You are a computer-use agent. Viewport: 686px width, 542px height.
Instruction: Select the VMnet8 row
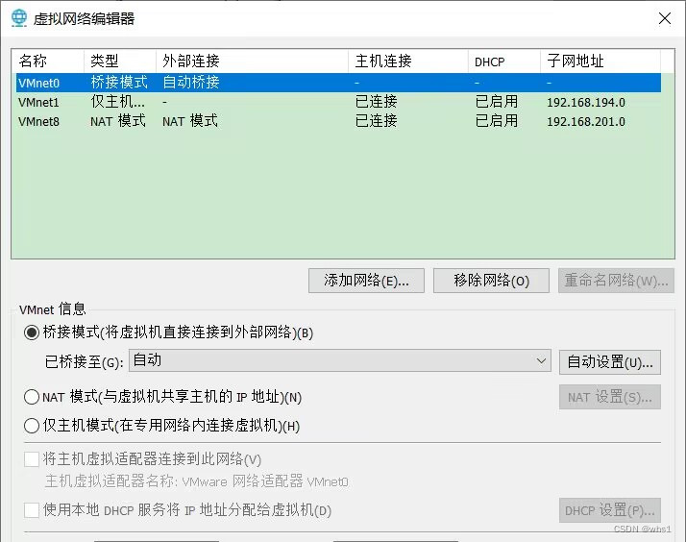[338, 121]
